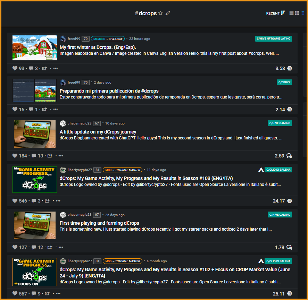The image size is (308, 300).
Task: Open comments on 'A little update' post
Action: coord(34,156)
